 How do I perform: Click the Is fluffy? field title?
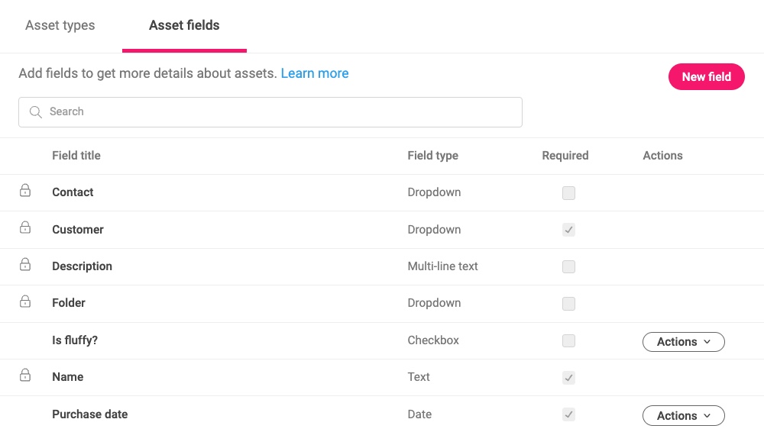[75, 340]
